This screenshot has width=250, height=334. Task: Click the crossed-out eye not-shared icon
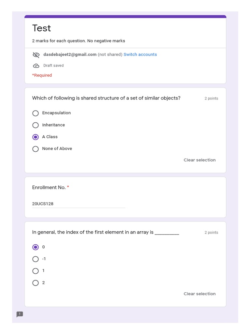click(x=36, y=55)
